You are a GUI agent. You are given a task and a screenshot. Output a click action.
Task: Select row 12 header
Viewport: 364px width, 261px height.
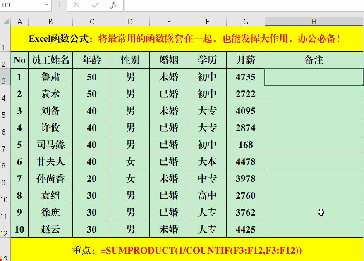coord(5,229)
